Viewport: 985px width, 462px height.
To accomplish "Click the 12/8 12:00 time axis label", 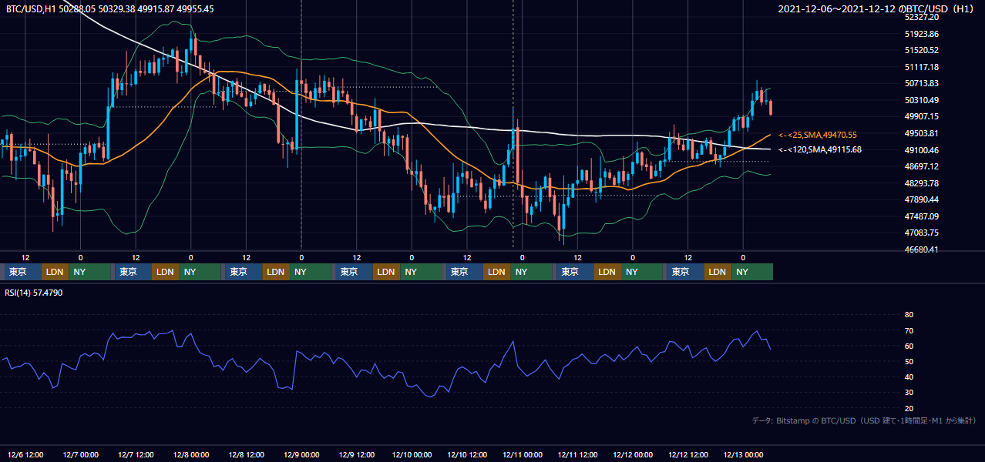I will 246,454.
